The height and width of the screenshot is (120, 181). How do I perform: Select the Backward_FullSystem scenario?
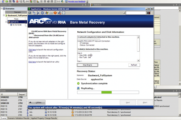[x=17, y=15]
